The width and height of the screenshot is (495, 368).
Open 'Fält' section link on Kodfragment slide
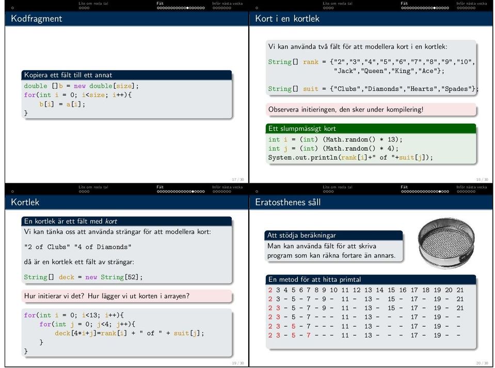pos(160,3)
